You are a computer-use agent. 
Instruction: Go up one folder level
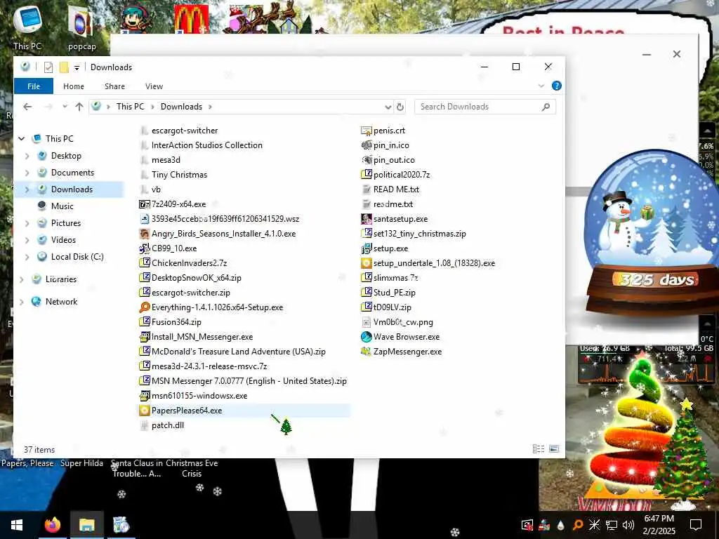pos(79,107)
